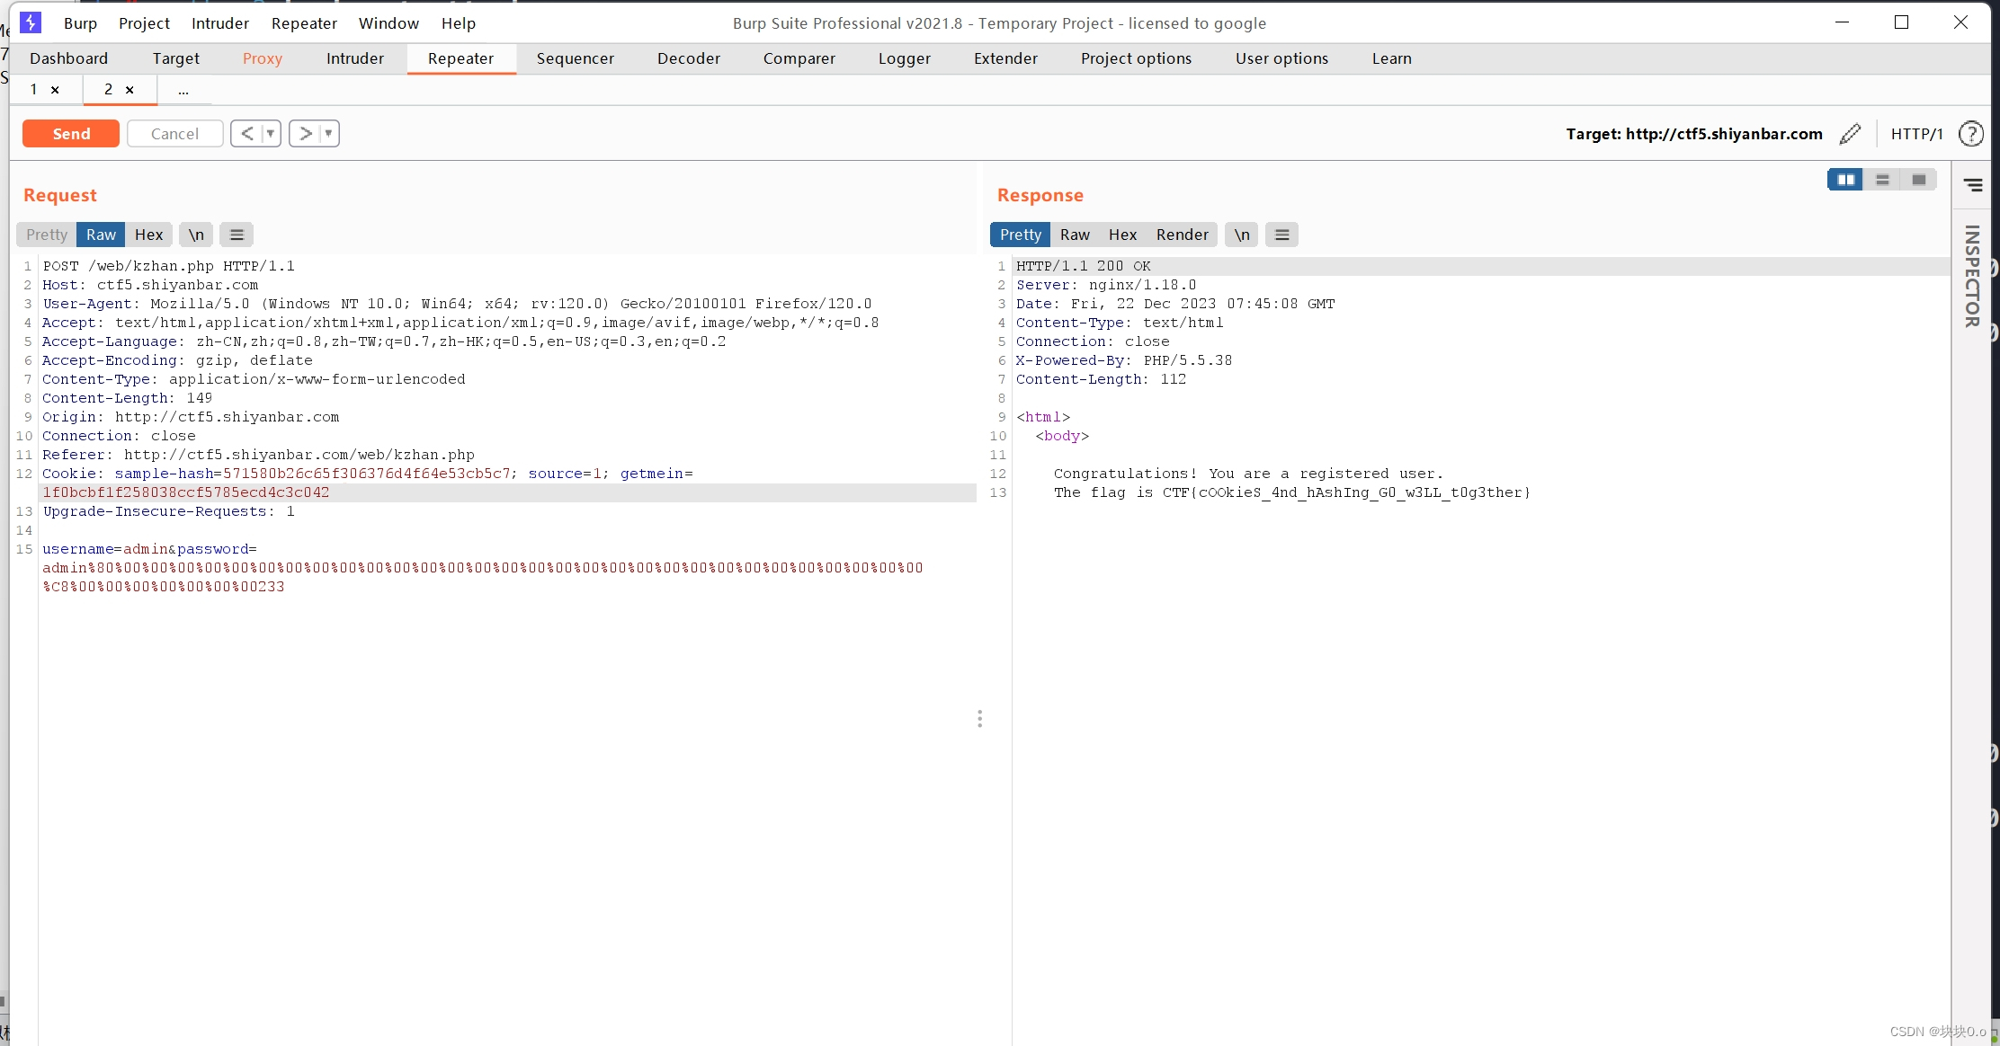Expand the forward history dropdown arrow
This screenshot has width=2000, height=1046.
[x=328, y=134]
